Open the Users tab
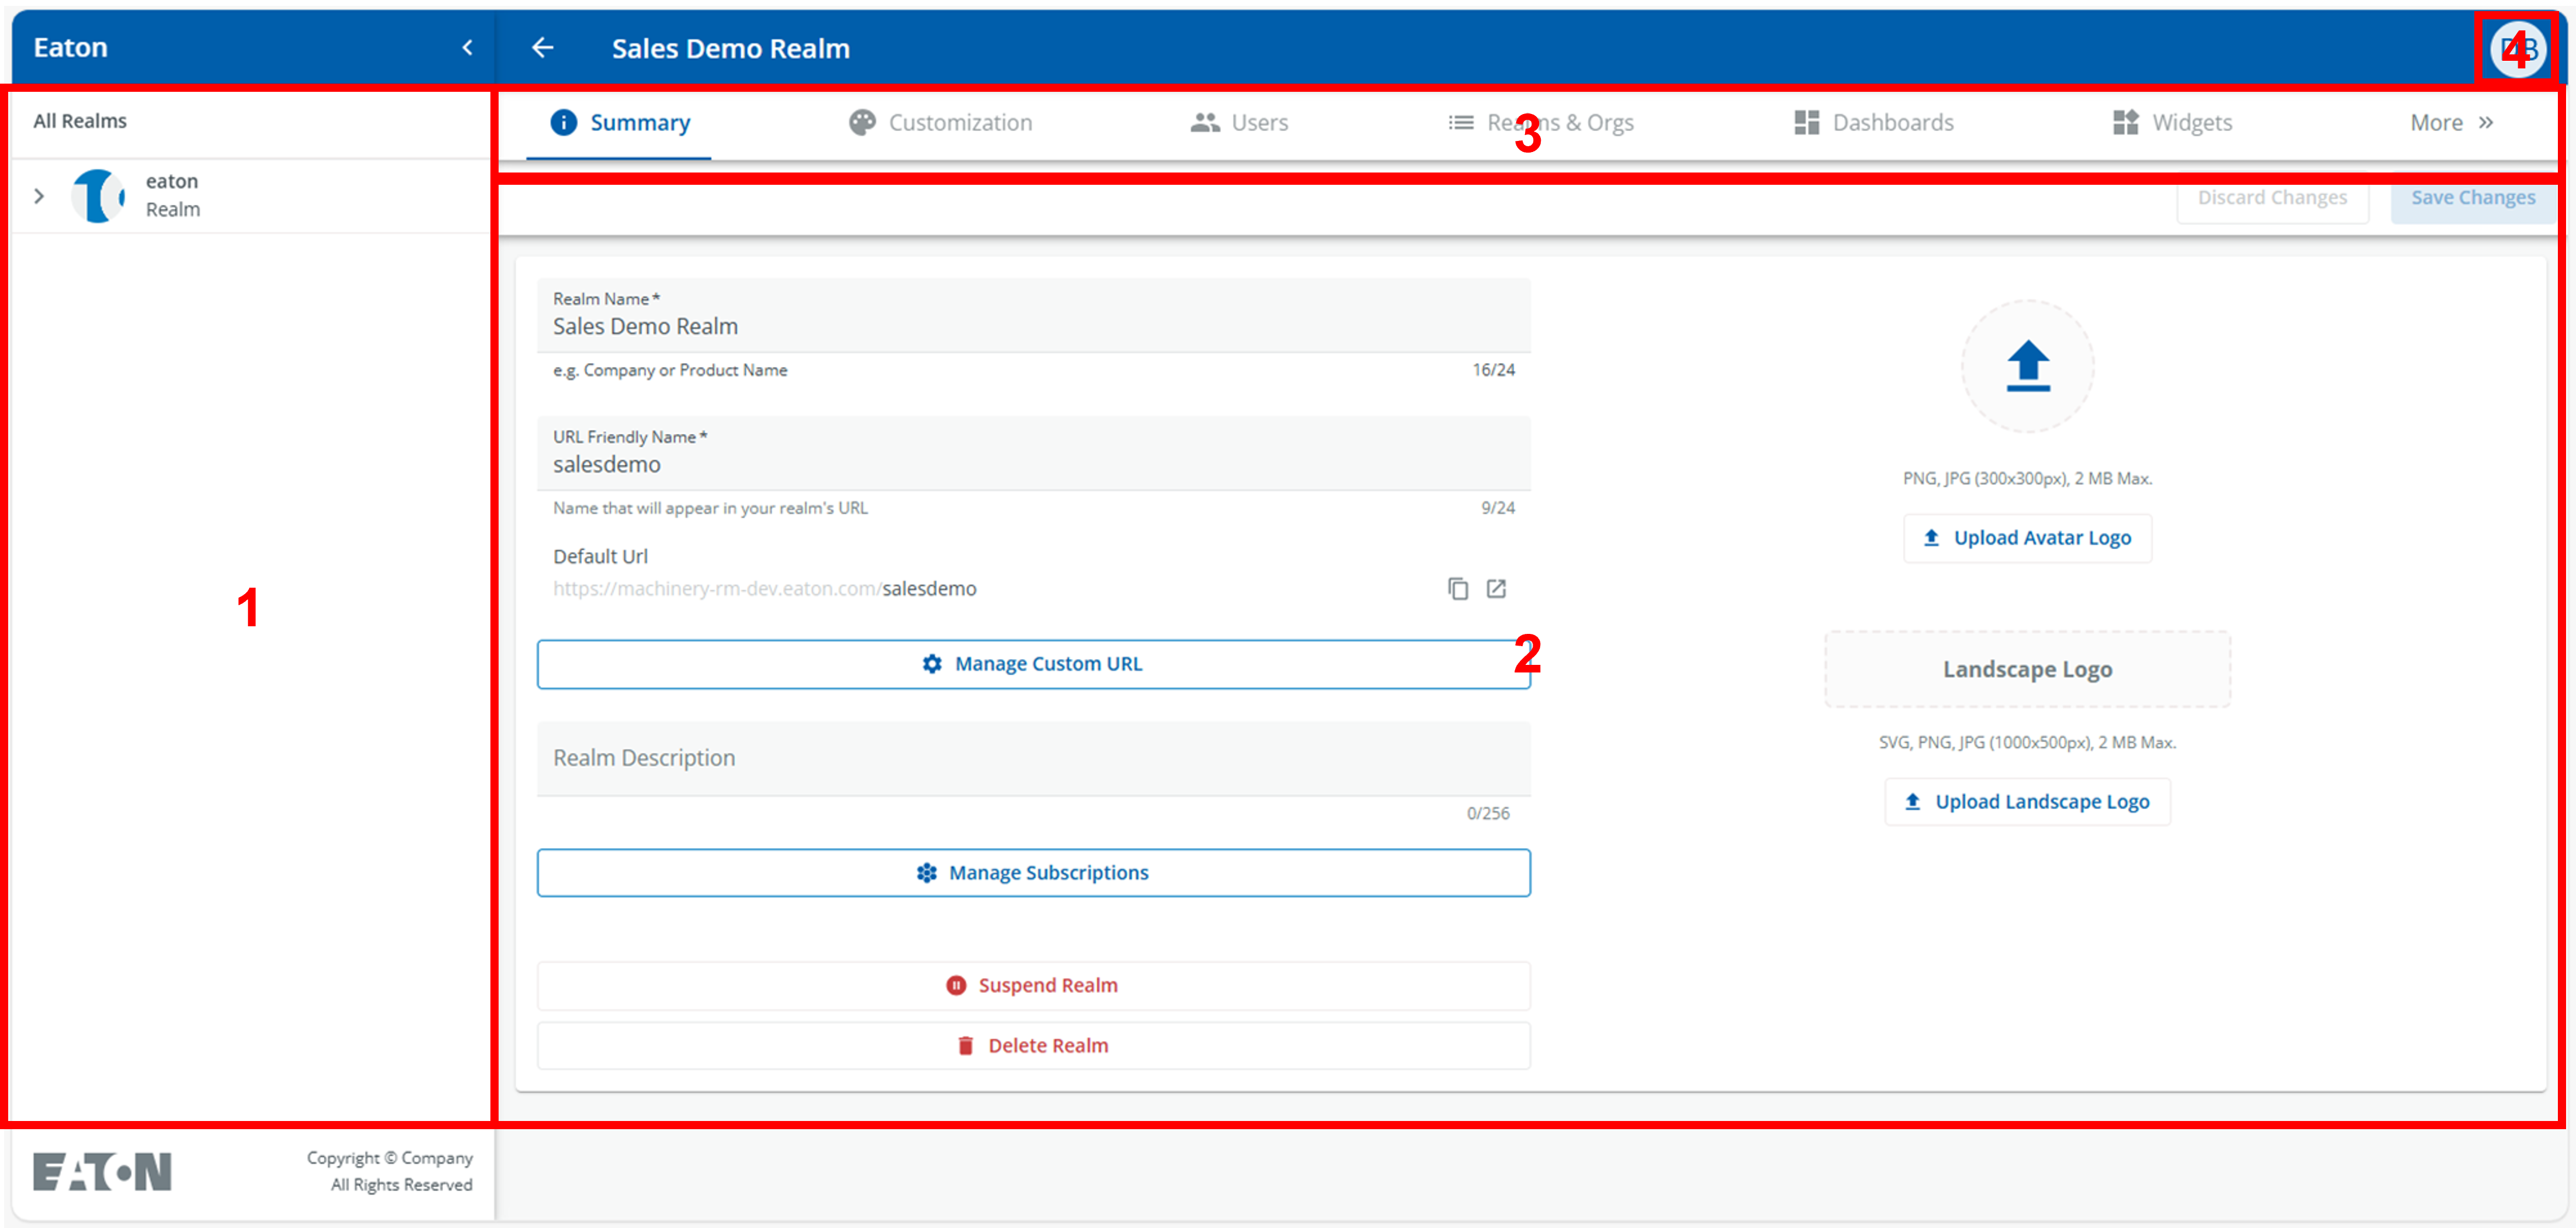The height and width of the screenshot is (1228, 2576). [x=1239, y=123]
